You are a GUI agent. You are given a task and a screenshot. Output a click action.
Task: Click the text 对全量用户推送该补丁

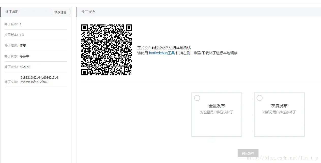(x=217, y=112)
